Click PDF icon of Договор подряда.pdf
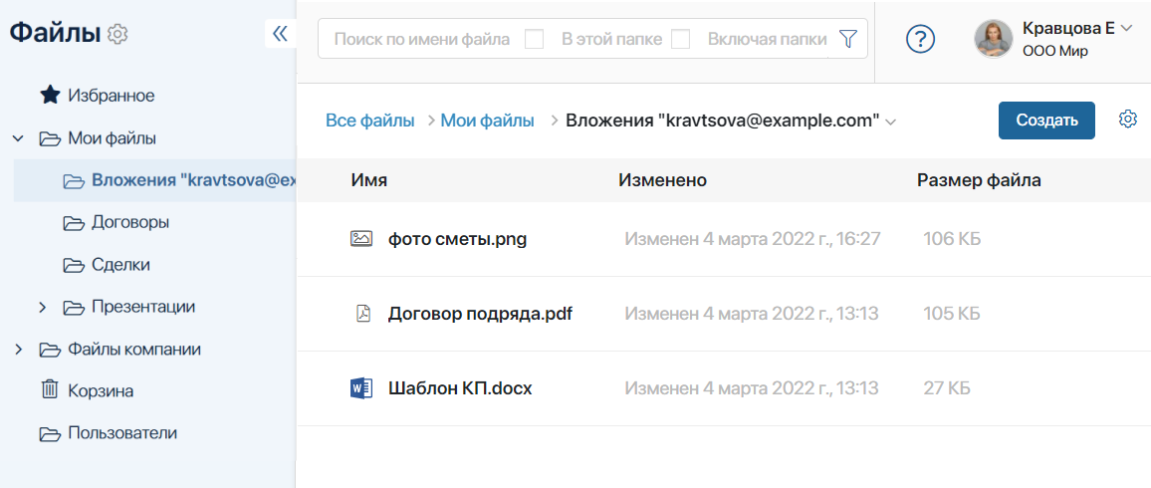The image size is (1151, 488). pyautogui.click(x=362, y=314)
